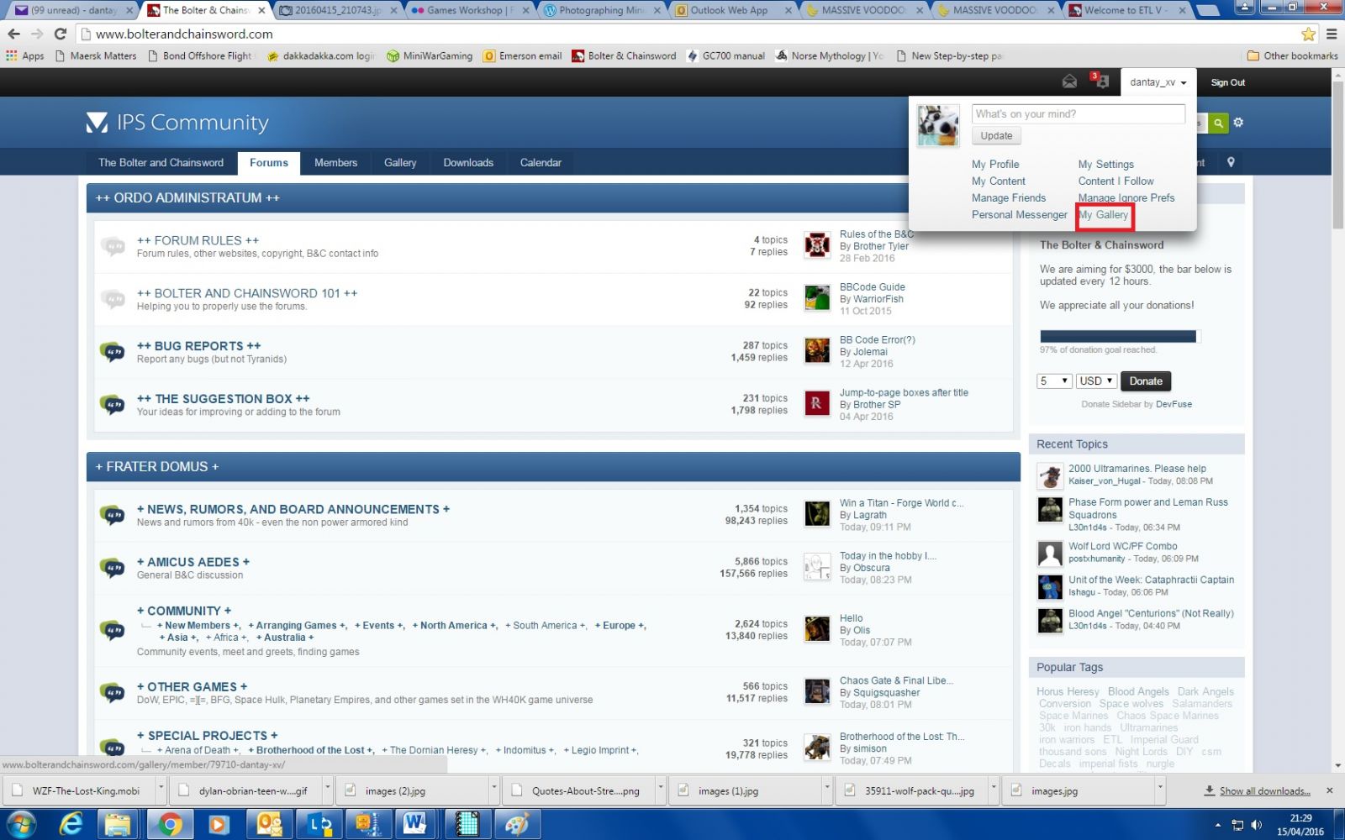
Task: Click the green search magnifier button
Action: point(1218,123)
